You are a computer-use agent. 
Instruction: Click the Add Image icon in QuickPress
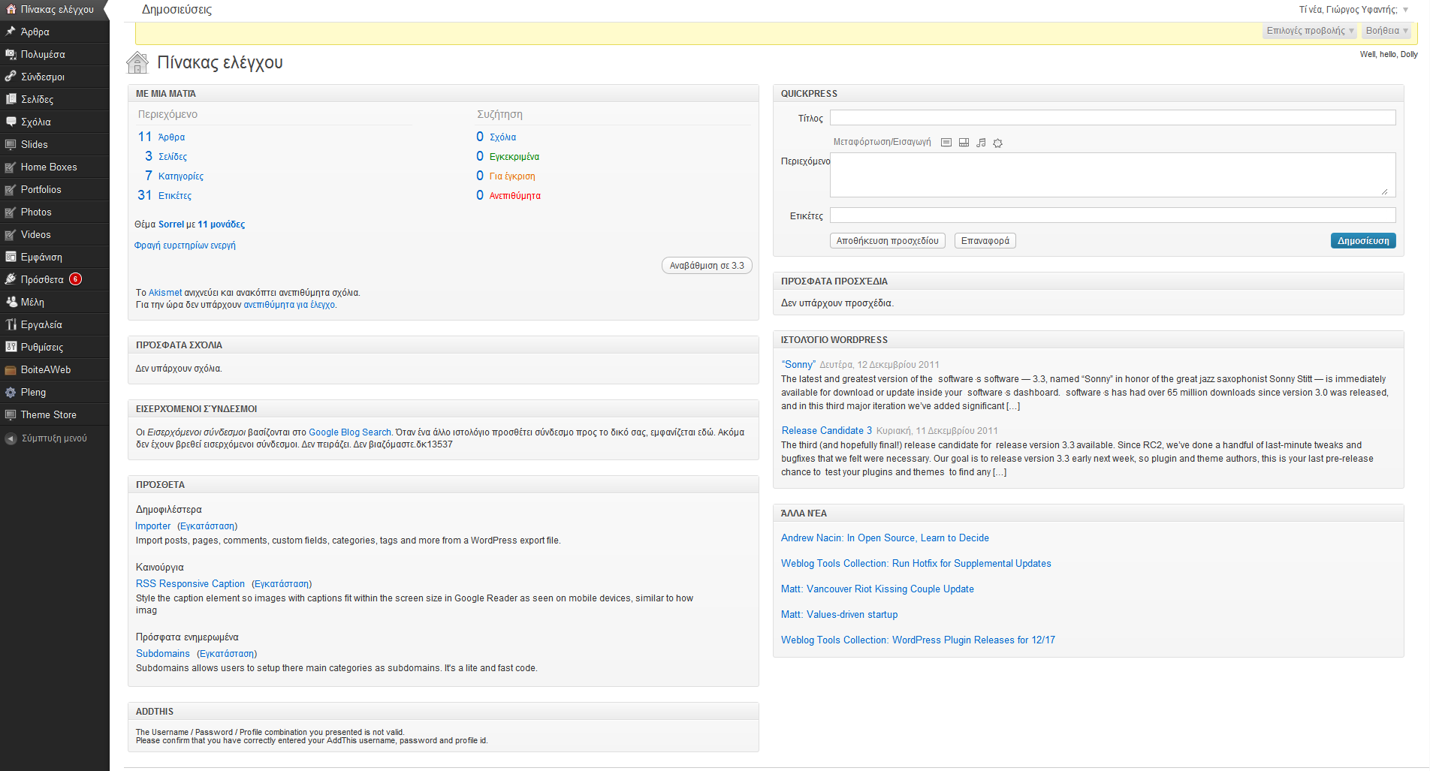[x=946, y=143]
